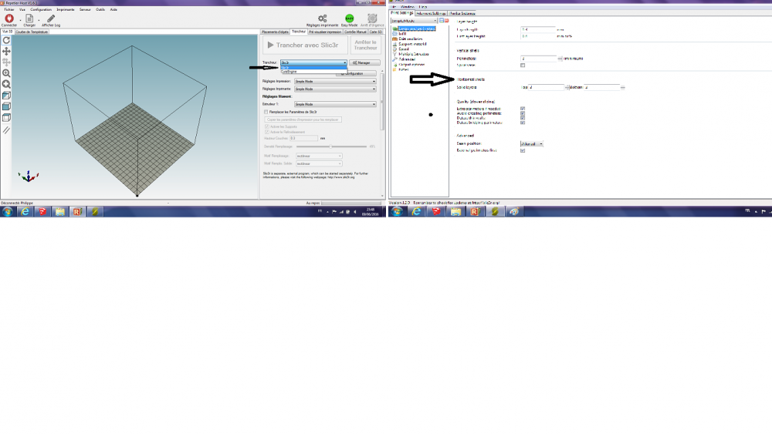Screen dimensions: 772x434
Task: Toggle parallel projection diagonal lines icon
Action: 6,130
